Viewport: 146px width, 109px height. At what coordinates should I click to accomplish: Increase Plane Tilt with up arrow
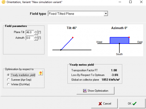[x=36, y=31]
